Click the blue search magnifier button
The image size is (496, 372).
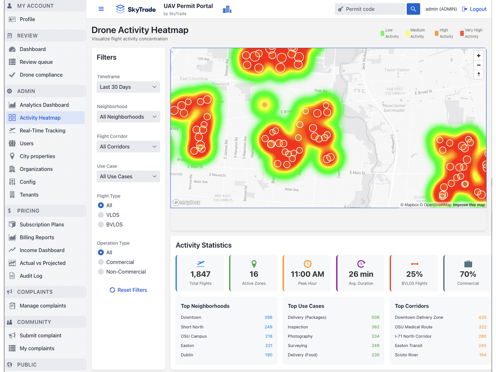(413, 9)
